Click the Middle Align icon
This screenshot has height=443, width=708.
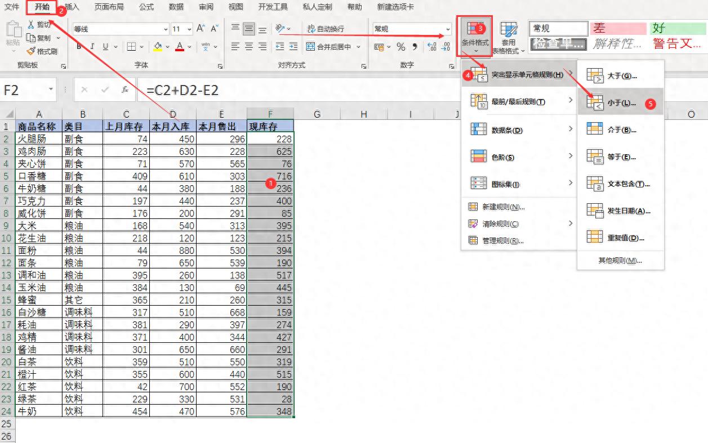tap(249, 28)
